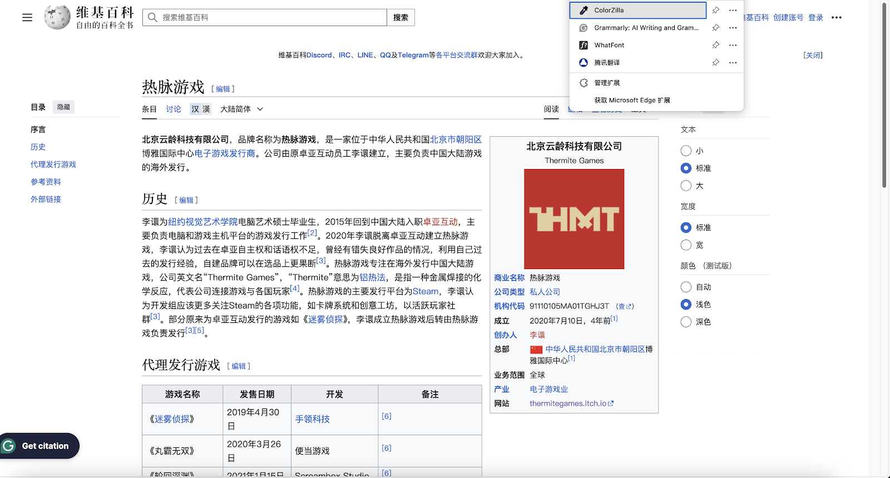This screenshot has width=890, height=478.
Task: Select 深色 color mode
Action: [686, 322]
